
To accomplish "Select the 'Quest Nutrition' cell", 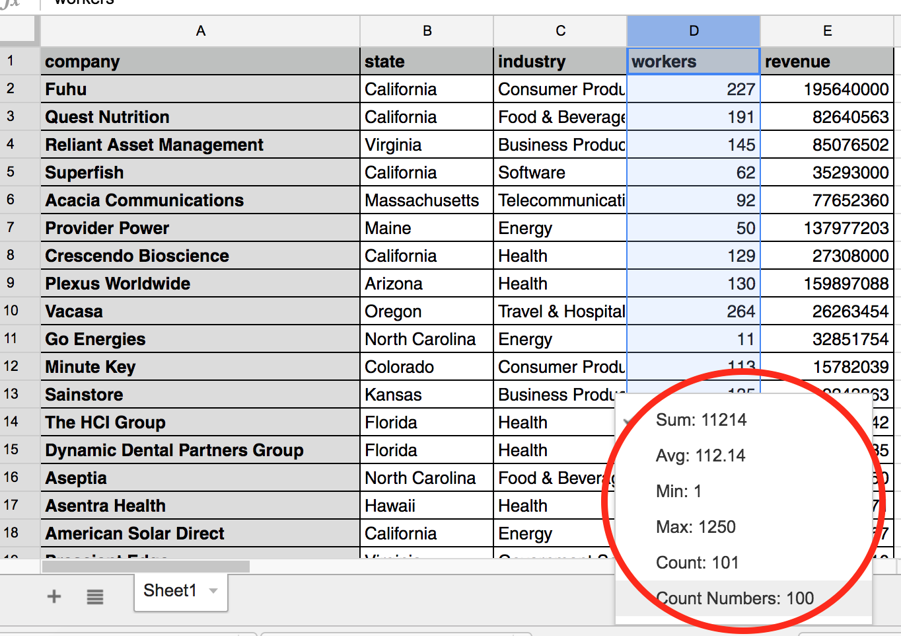I will [200, 117].
